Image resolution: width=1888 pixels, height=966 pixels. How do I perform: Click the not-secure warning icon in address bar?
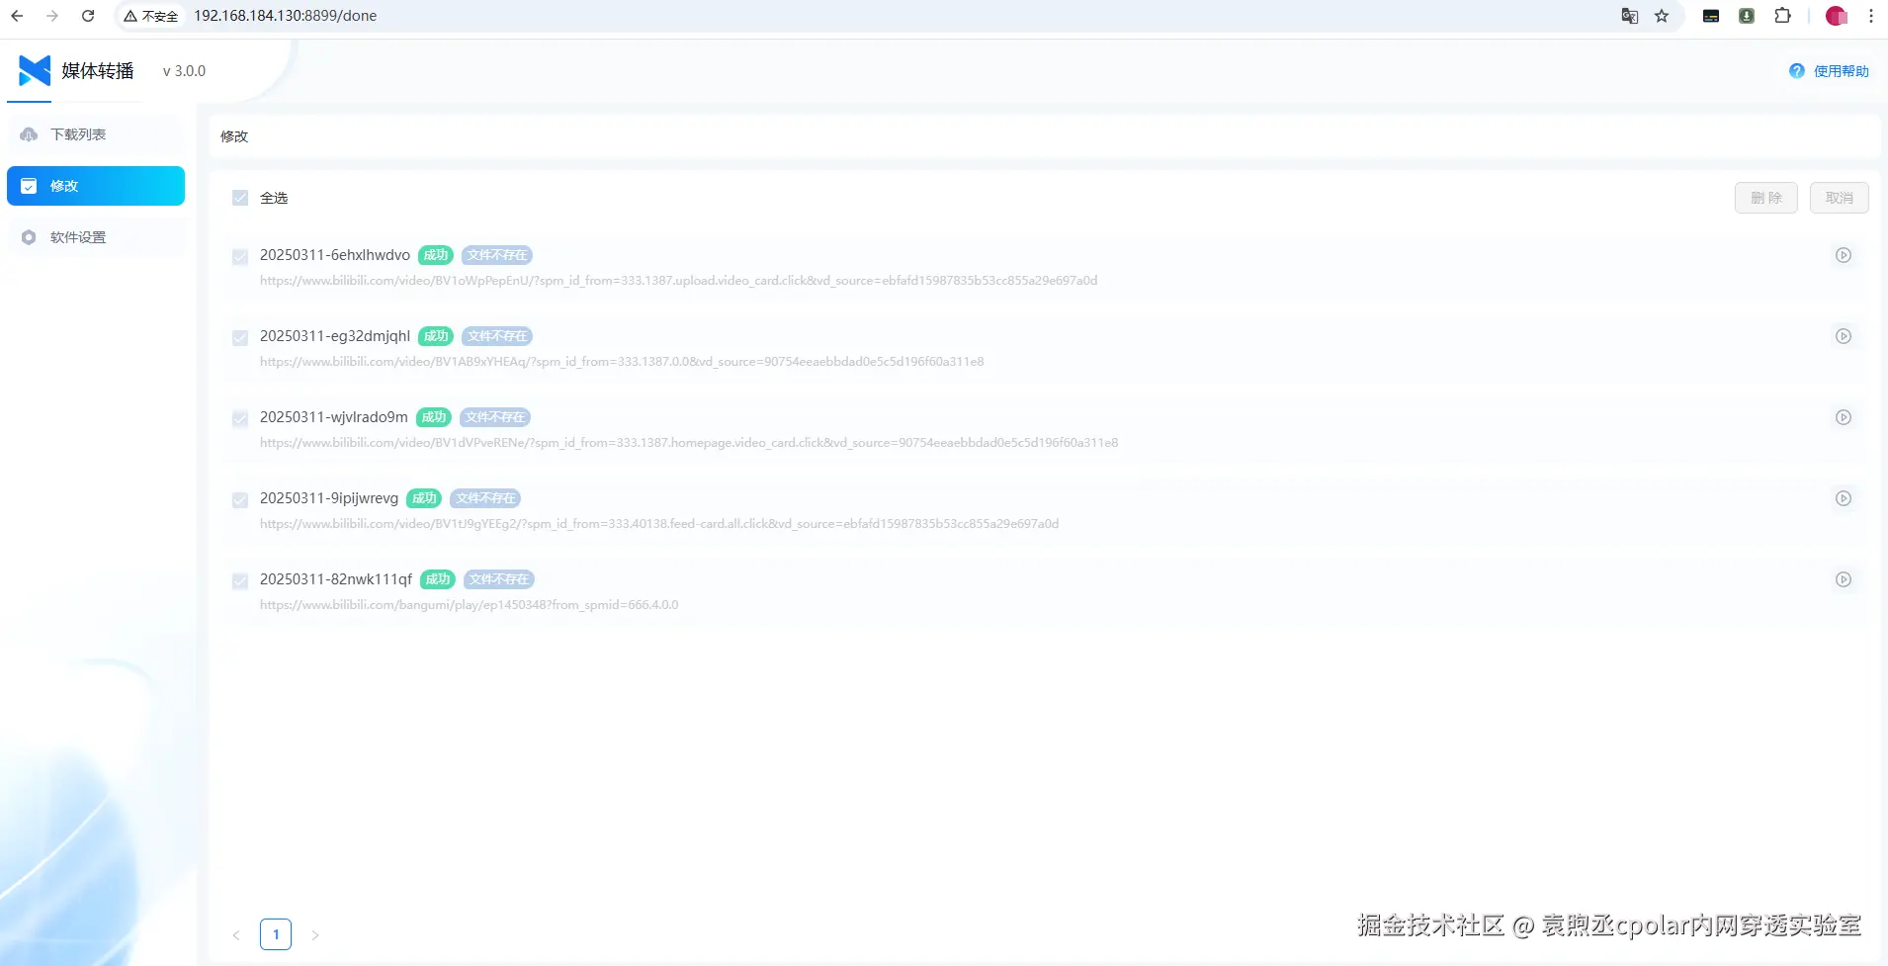point(129,16)
